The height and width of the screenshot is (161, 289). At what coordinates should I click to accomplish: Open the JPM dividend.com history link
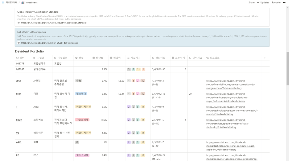pyautogui.click(x=231, y=85)
